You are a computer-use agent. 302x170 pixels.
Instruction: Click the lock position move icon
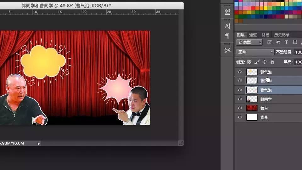pos(265,62)
